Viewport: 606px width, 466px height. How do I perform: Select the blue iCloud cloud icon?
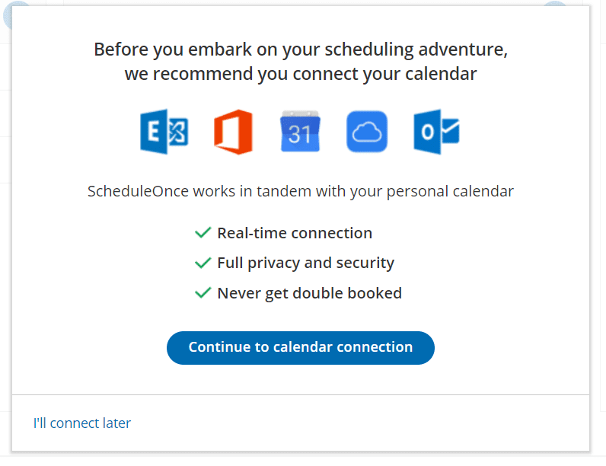[x=367, y=132]
